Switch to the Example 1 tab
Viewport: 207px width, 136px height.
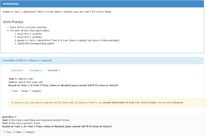click(17, 70)
